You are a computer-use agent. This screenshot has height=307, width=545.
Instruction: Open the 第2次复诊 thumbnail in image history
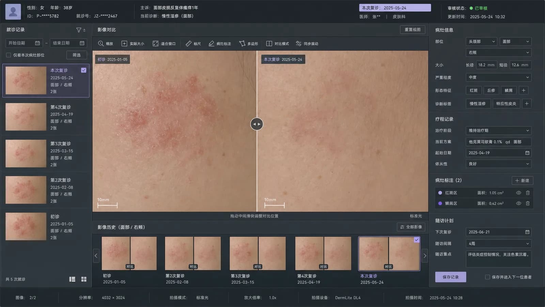(193, 253)
